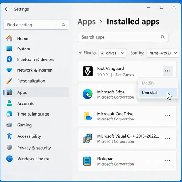
Task: Click the Microsoft OneDrive app name
Action: [115, 114]
